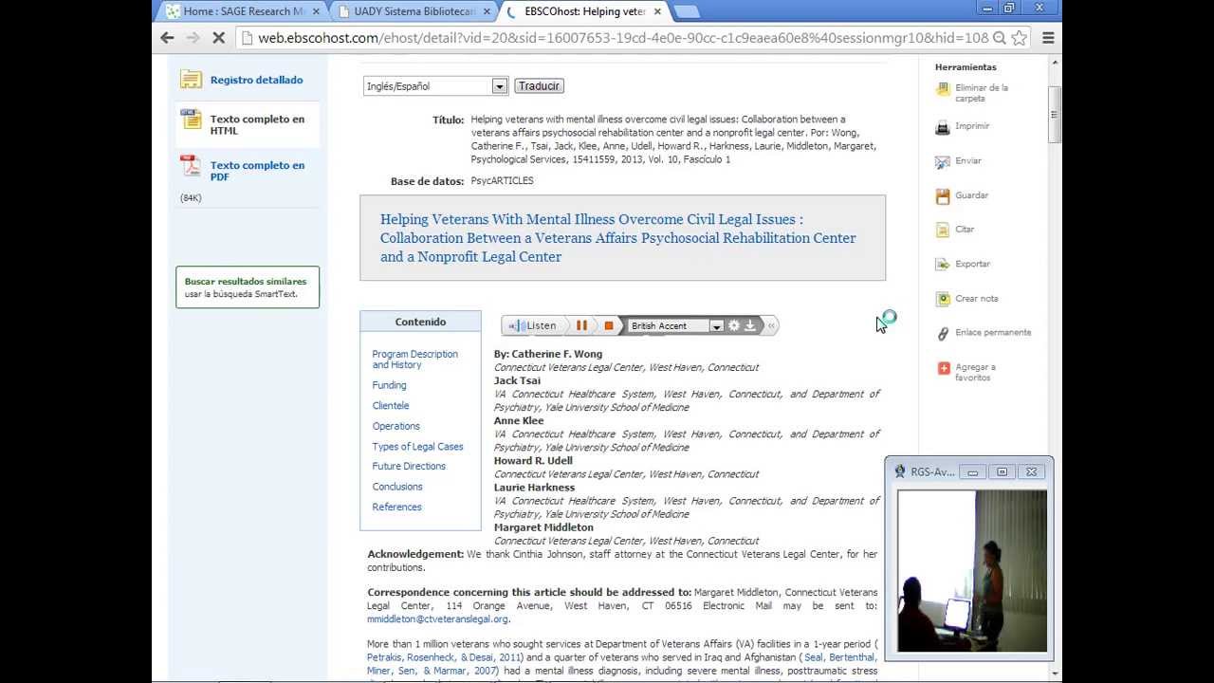Jump to Program Description and History section
Viewport: 1214px width, 683px height.
click(414, 360)
